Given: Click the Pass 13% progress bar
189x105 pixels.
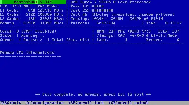Looking at the screenshot, I should tap(87, 6).
